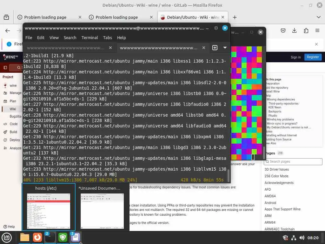Open the Pocket save icon in Firefox
The width and height of the screenshot is (325, 244).
point(283,31)
